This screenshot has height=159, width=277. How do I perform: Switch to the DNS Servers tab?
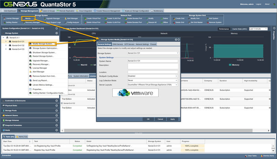pyautogui.click(x=118, y=44)
